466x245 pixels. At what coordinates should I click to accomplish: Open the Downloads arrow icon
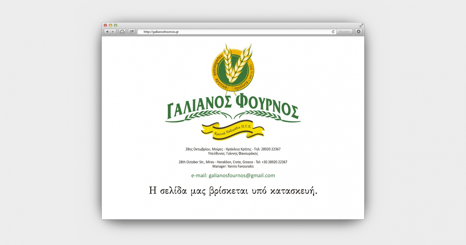point(359,31)
